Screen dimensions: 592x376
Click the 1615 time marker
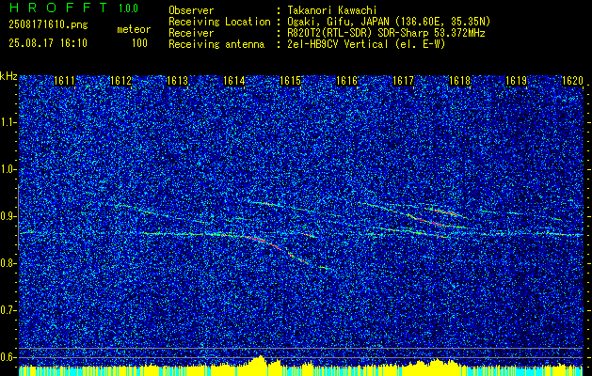pos(290,81)
